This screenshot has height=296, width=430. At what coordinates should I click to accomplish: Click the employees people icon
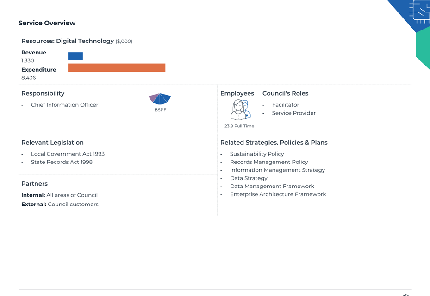pyautogui.click(x=241, y=110)
